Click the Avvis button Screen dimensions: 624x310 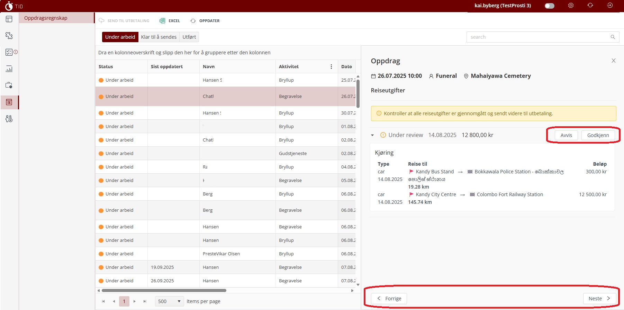tap(566, 135)
